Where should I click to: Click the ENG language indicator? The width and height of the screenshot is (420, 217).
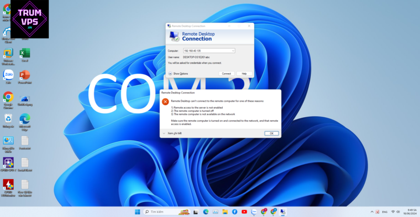385,212
